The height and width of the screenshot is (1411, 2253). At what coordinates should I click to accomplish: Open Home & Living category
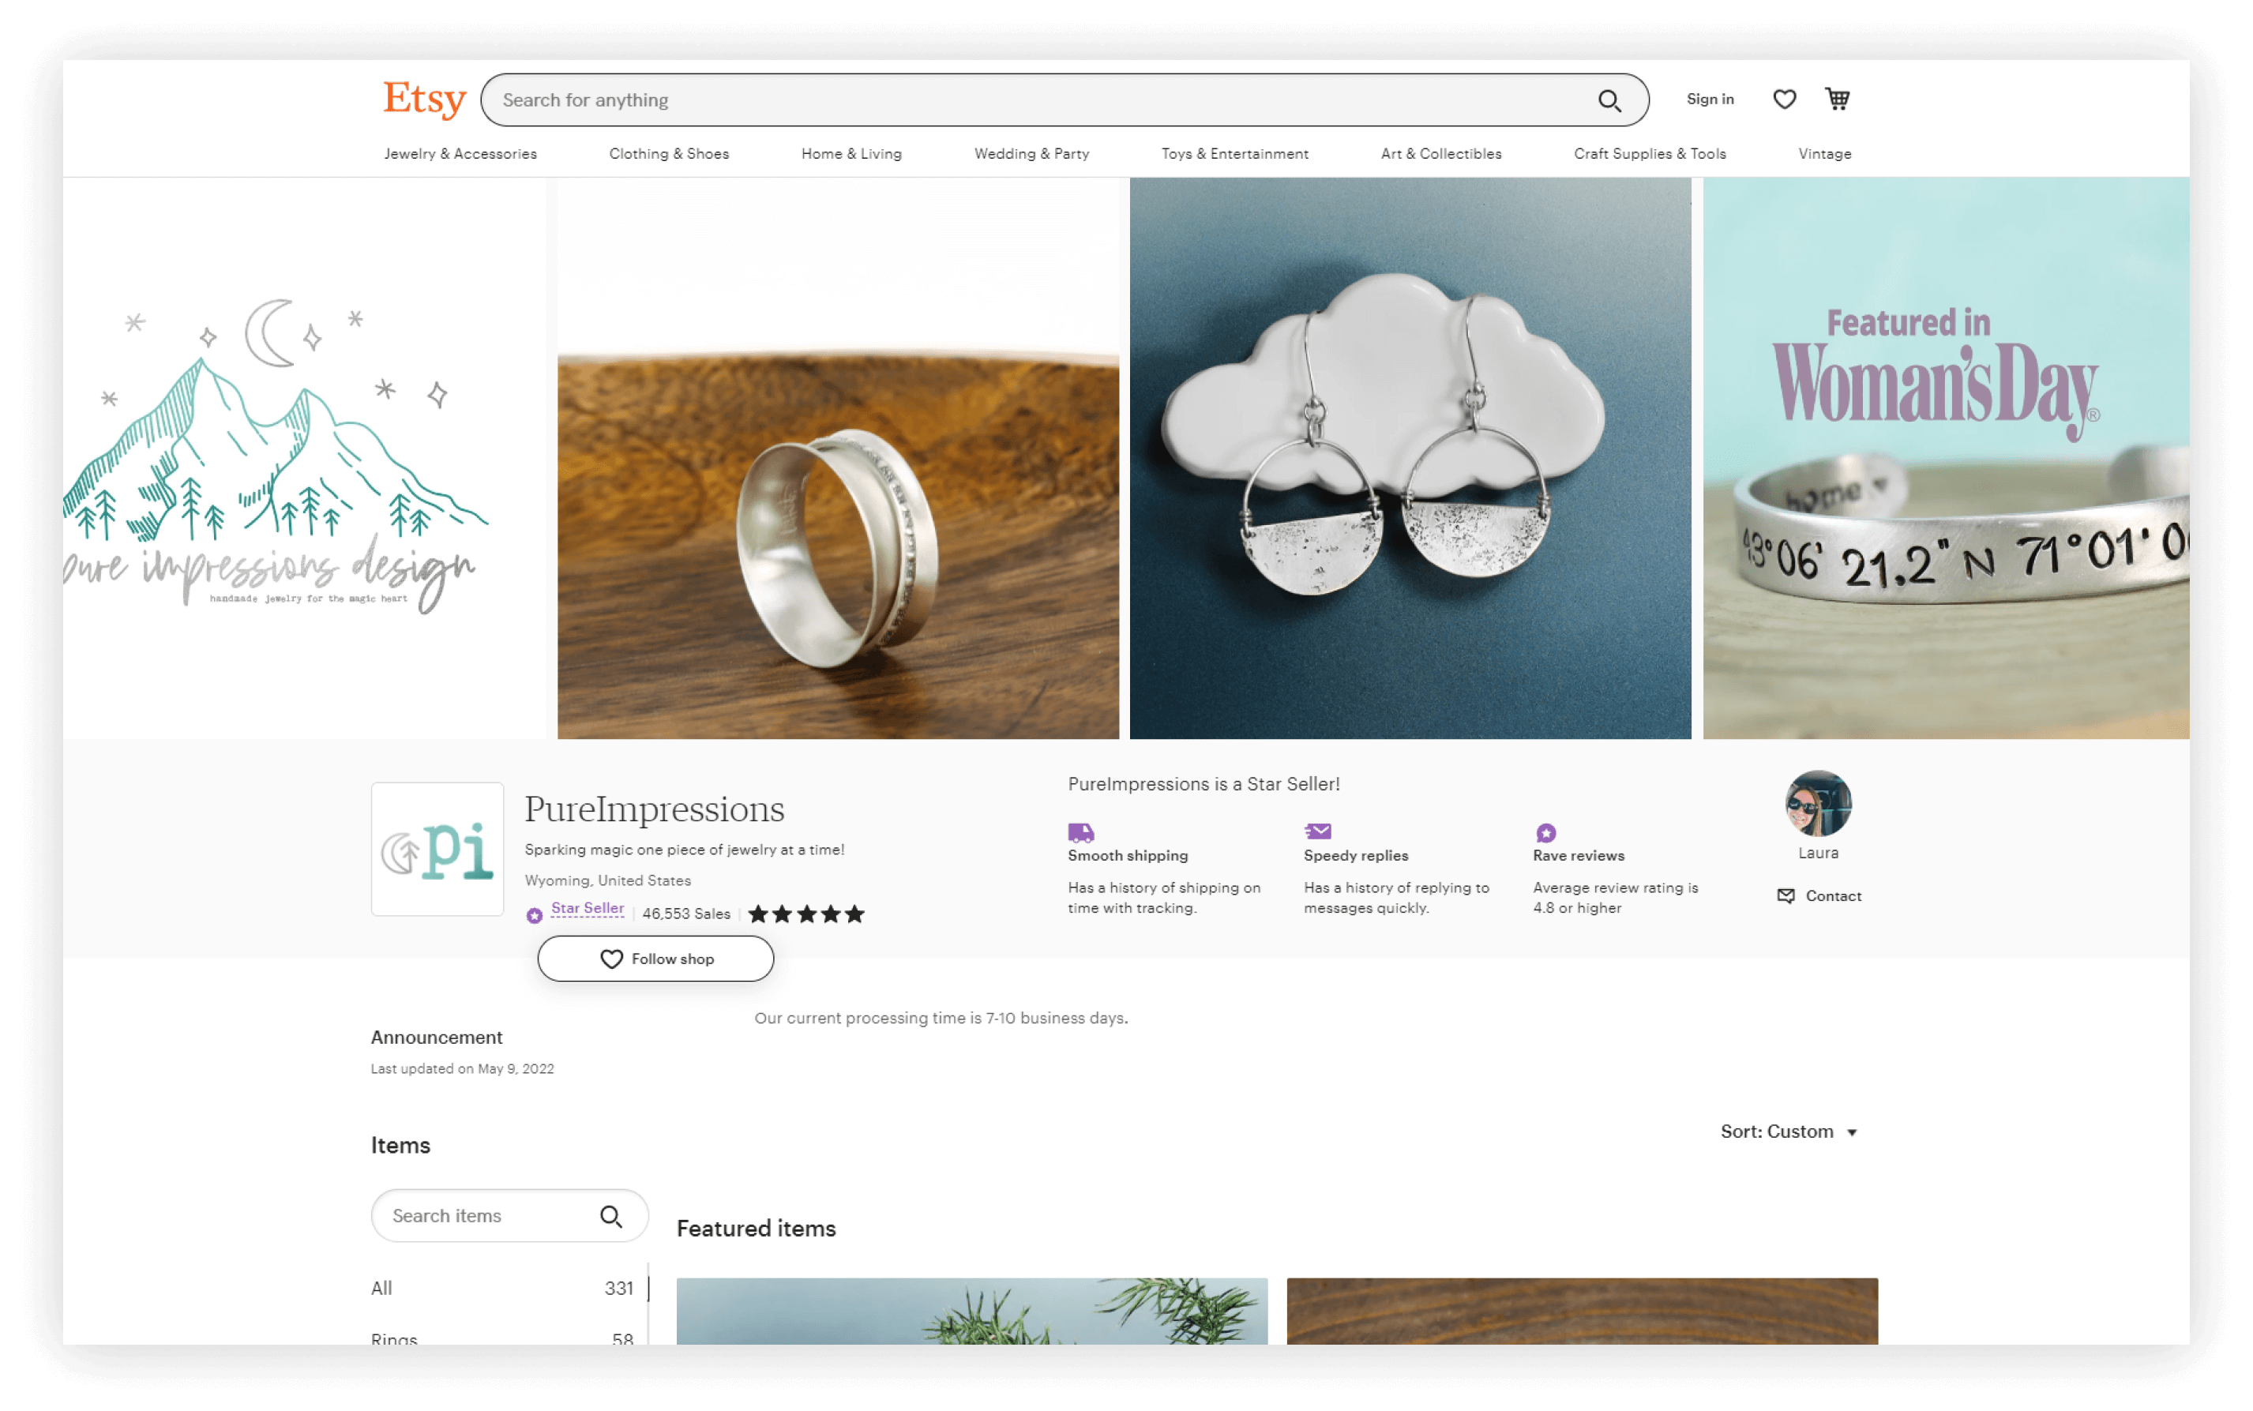point(851,153)
